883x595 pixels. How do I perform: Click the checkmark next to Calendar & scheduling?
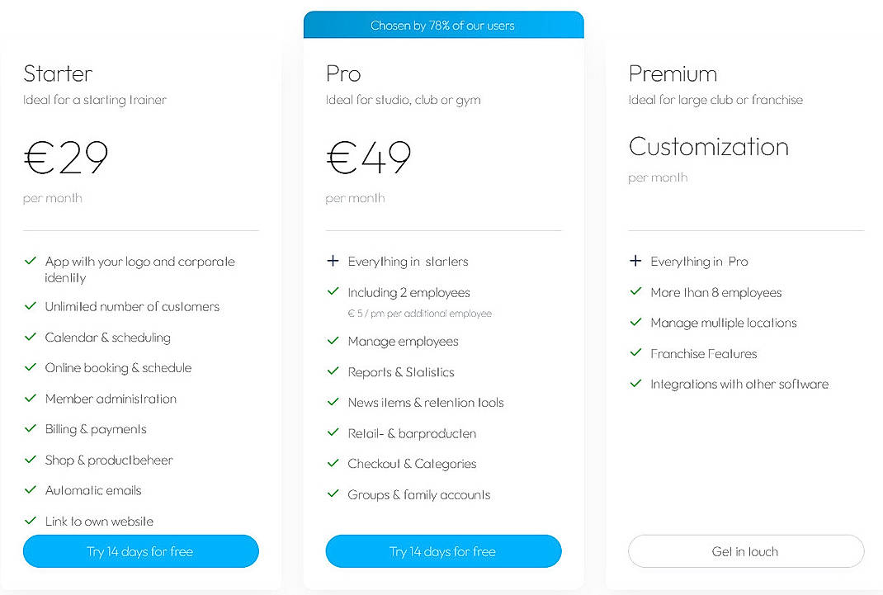pos(31,337)
